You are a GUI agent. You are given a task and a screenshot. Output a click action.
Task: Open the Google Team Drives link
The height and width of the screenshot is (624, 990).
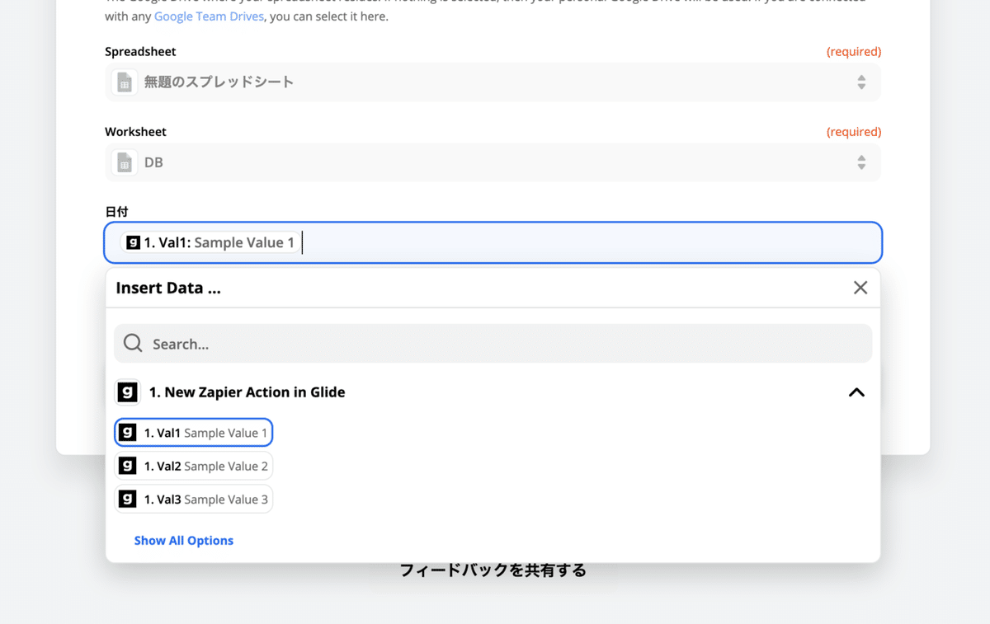tap(209, 16)
